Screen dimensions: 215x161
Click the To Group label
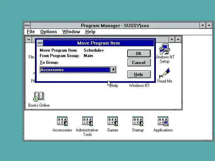[x=49, y=62]
